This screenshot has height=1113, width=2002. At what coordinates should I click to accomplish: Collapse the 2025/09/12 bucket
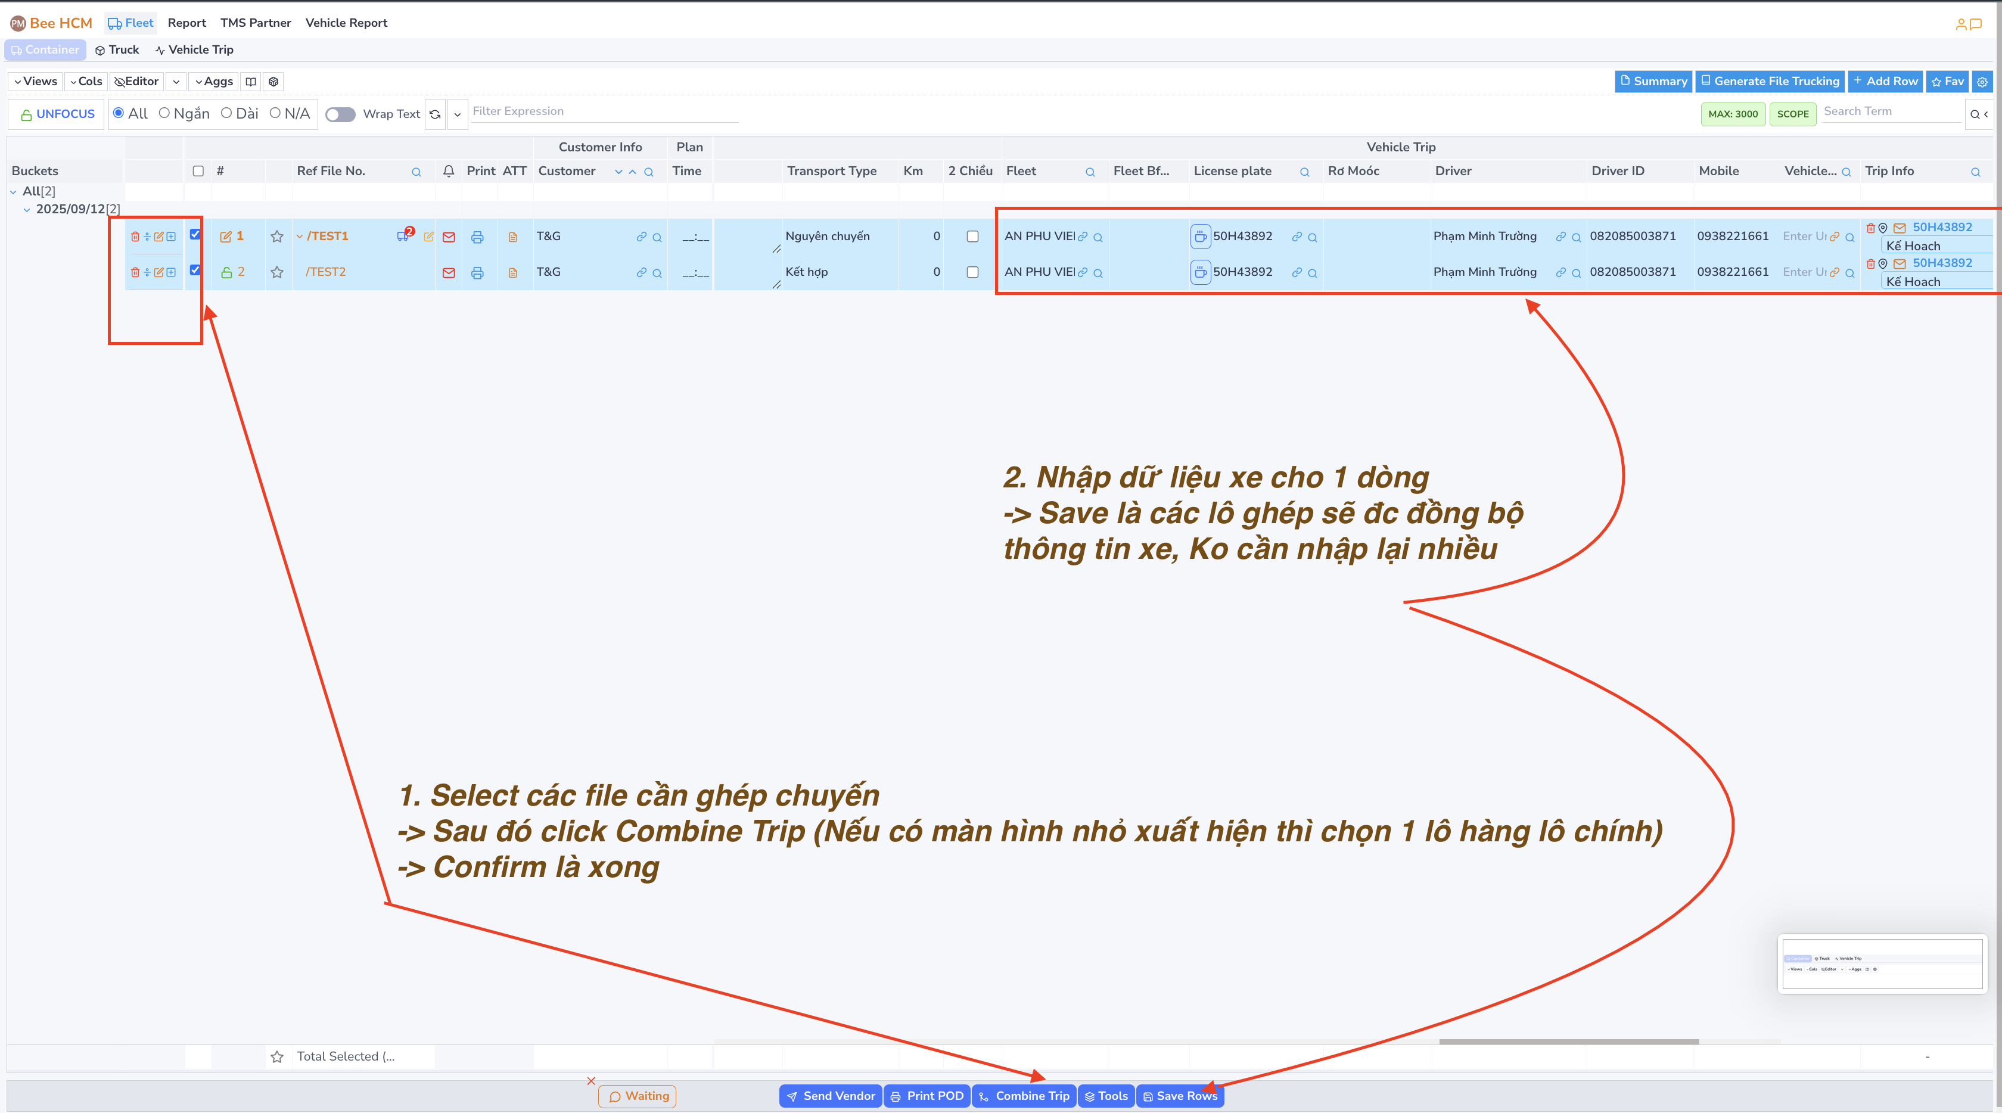tap(27, 210)
